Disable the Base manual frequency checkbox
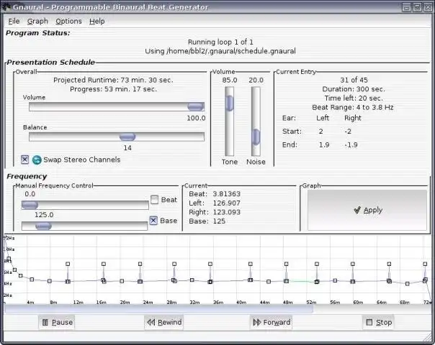 tap(153, 221)
